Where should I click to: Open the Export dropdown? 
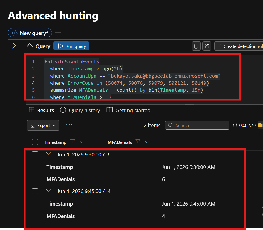click(43, 125)
